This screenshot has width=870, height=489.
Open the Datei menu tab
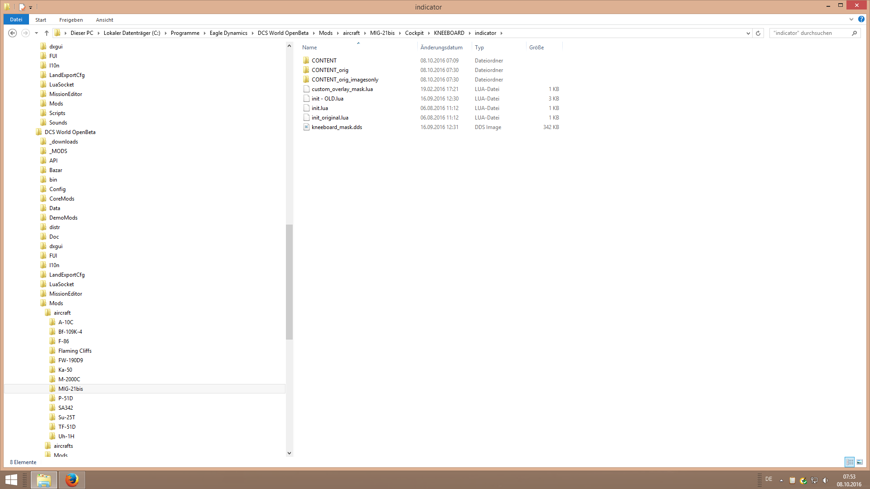16,19
